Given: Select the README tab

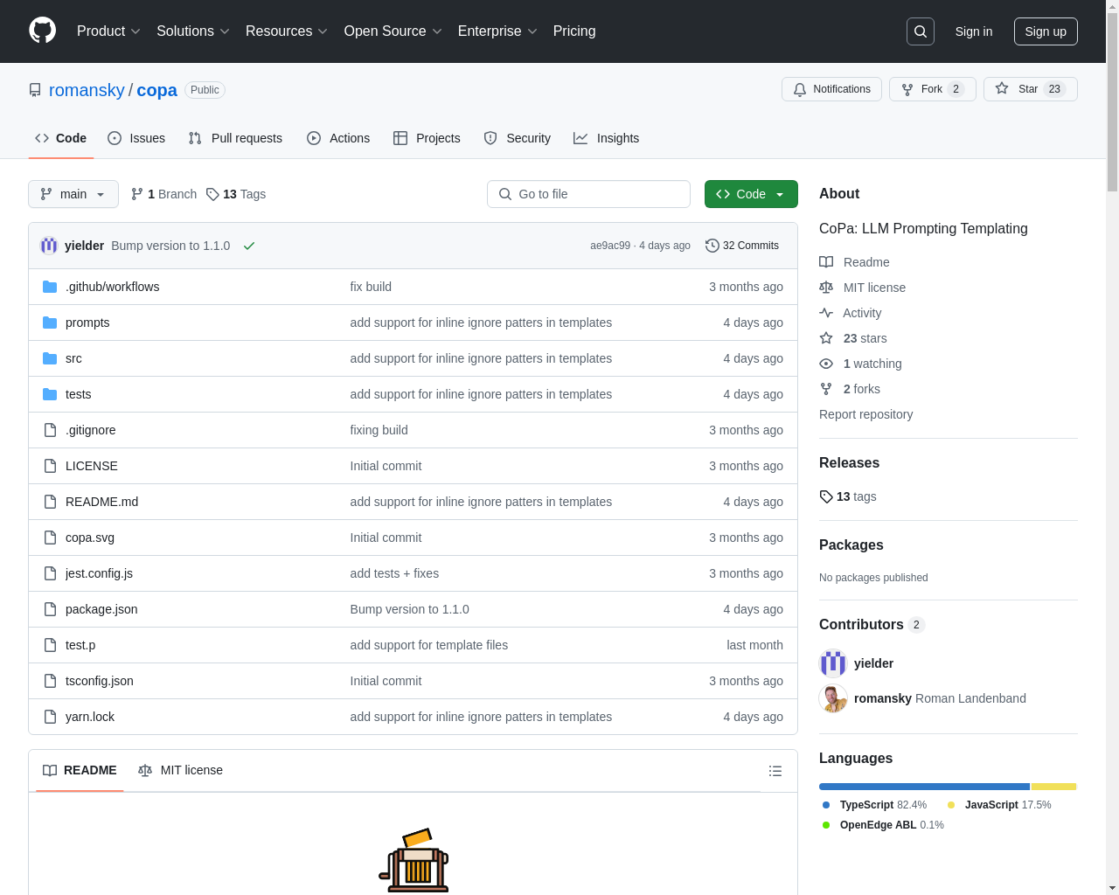Looking at the screenshot, I should pos(80,770).
